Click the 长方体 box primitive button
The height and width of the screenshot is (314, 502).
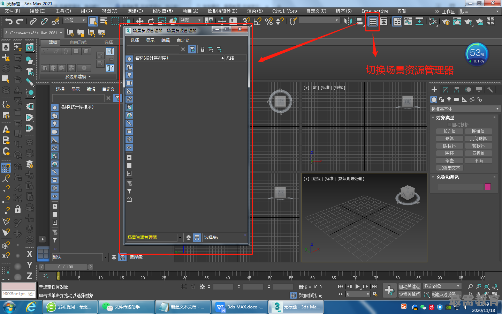pos(449,132)
